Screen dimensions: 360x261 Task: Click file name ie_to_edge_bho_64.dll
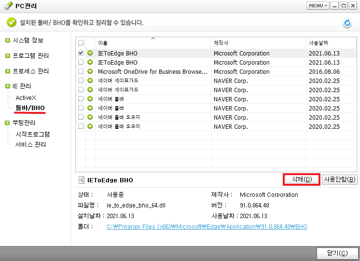coord(136,206)
